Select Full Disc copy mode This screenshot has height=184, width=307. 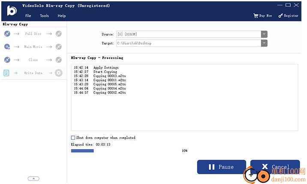coord(33,34)
